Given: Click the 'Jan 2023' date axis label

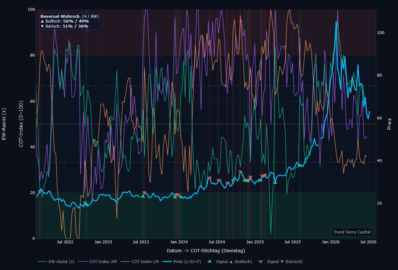Looking at the screenshot, I should tap(103, 242).
